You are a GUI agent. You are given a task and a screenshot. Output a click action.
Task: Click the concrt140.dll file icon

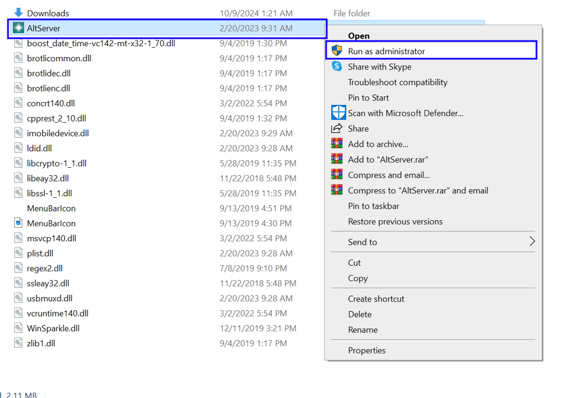point(18,103)
